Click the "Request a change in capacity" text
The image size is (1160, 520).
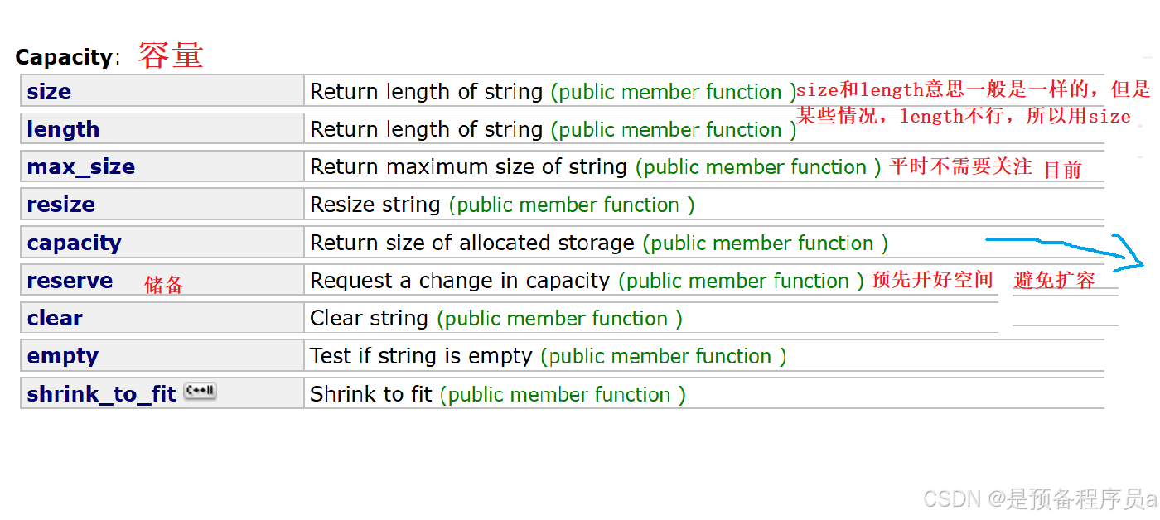tap(460, 281)
